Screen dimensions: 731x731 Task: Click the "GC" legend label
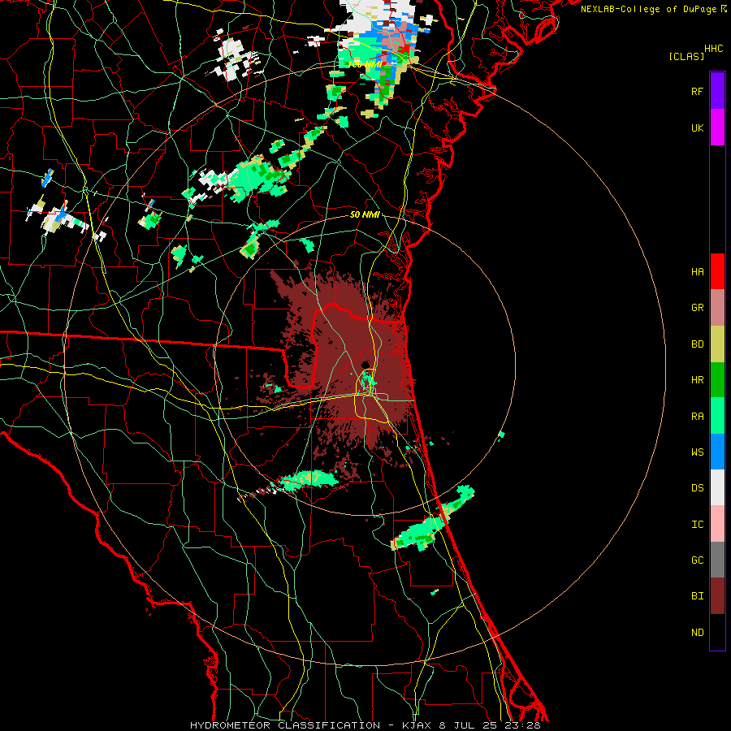click(x=697, y=560)
